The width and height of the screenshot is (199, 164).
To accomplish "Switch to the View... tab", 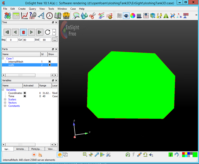I will [51, 149].
